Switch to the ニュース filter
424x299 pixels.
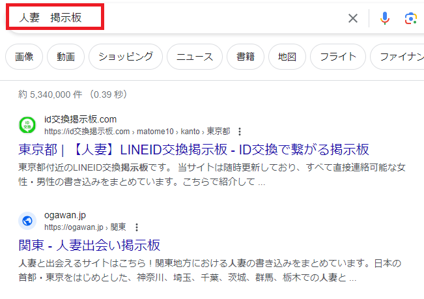click(195, 57)
